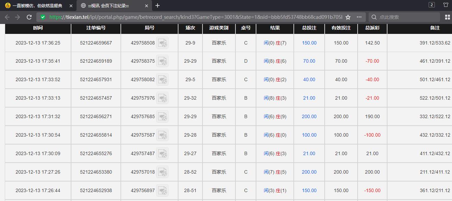Viewport: 452px width, 201px height.
Task: Select session number 28-52
Action: 190,172
